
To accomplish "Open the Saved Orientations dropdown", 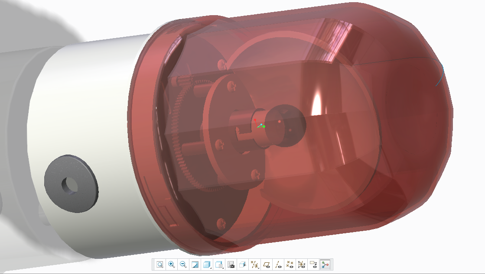I will point(219,265).
